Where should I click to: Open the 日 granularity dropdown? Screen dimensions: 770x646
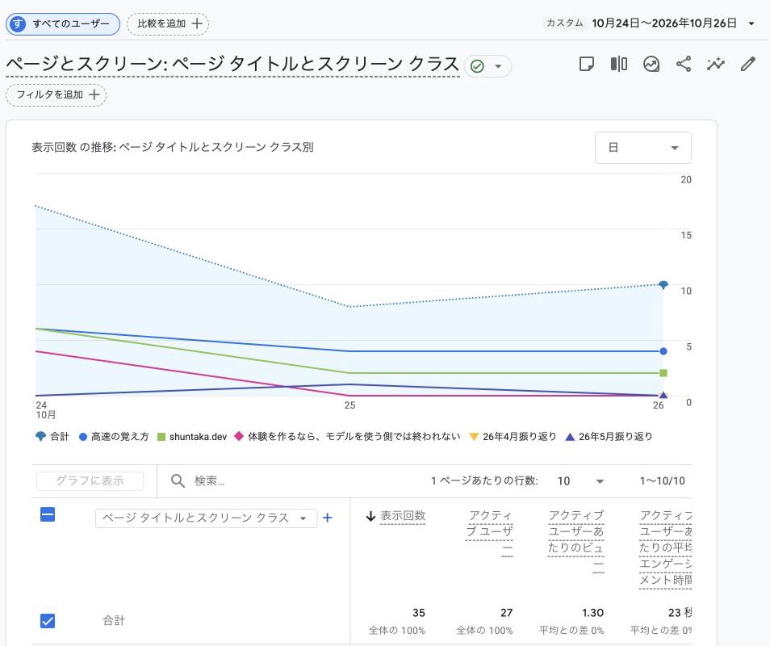pyautogui.click(x=642, y=148)
